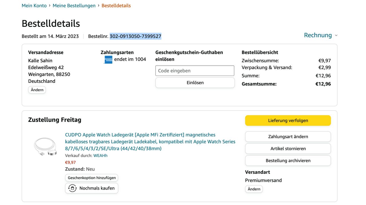This screenshot has height=205, width=366.
Task: Open Meine Bestellungen breadcrumb link
Action: pyautogui.click(x=74, y=5)
